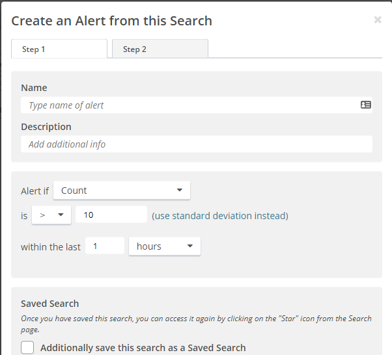Switch to the Step 1 tab
Screen dimensions: 392x355
tap(59, 49)
